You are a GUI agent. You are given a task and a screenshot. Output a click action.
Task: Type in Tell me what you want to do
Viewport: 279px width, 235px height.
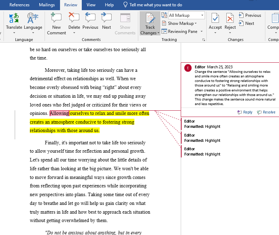tap(155, 5)
